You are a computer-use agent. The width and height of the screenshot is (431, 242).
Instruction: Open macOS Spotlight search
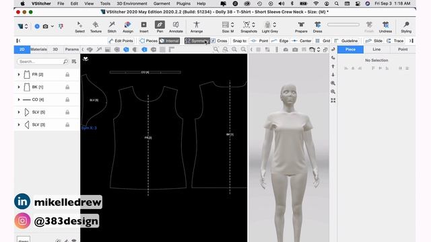[337, 3]
